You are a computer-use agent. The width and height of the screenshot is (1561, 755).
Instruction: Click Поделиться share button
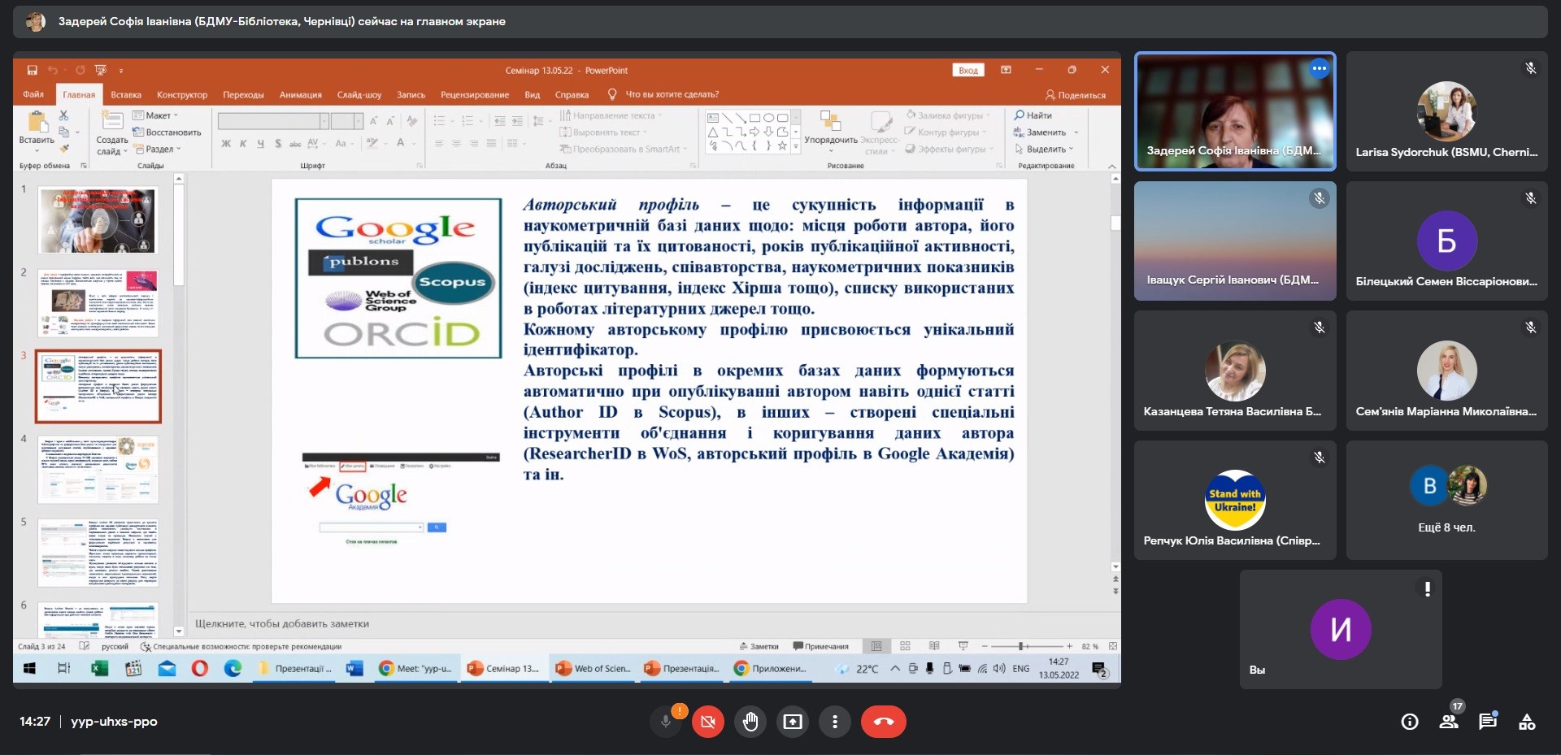pos(1075,95)
